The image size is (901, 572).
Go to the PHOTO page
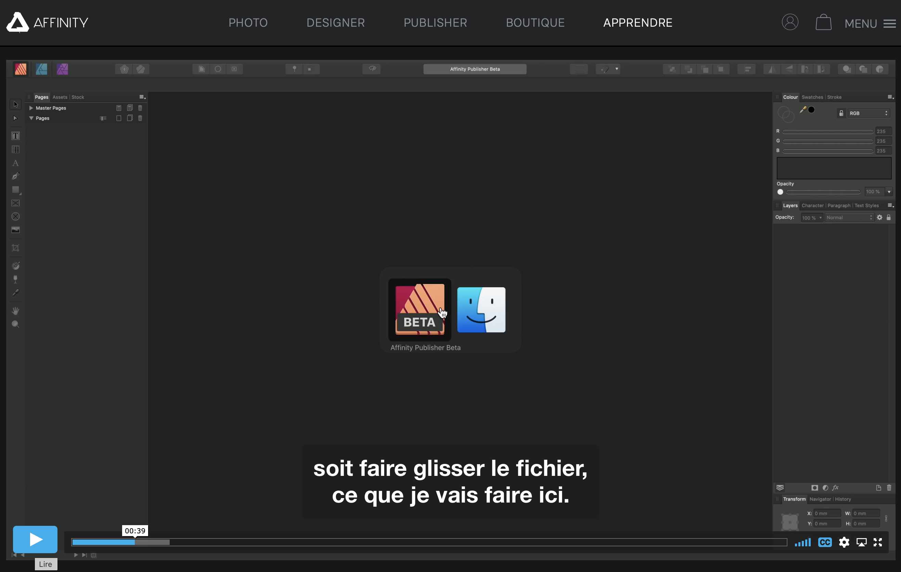click(248, 23)
